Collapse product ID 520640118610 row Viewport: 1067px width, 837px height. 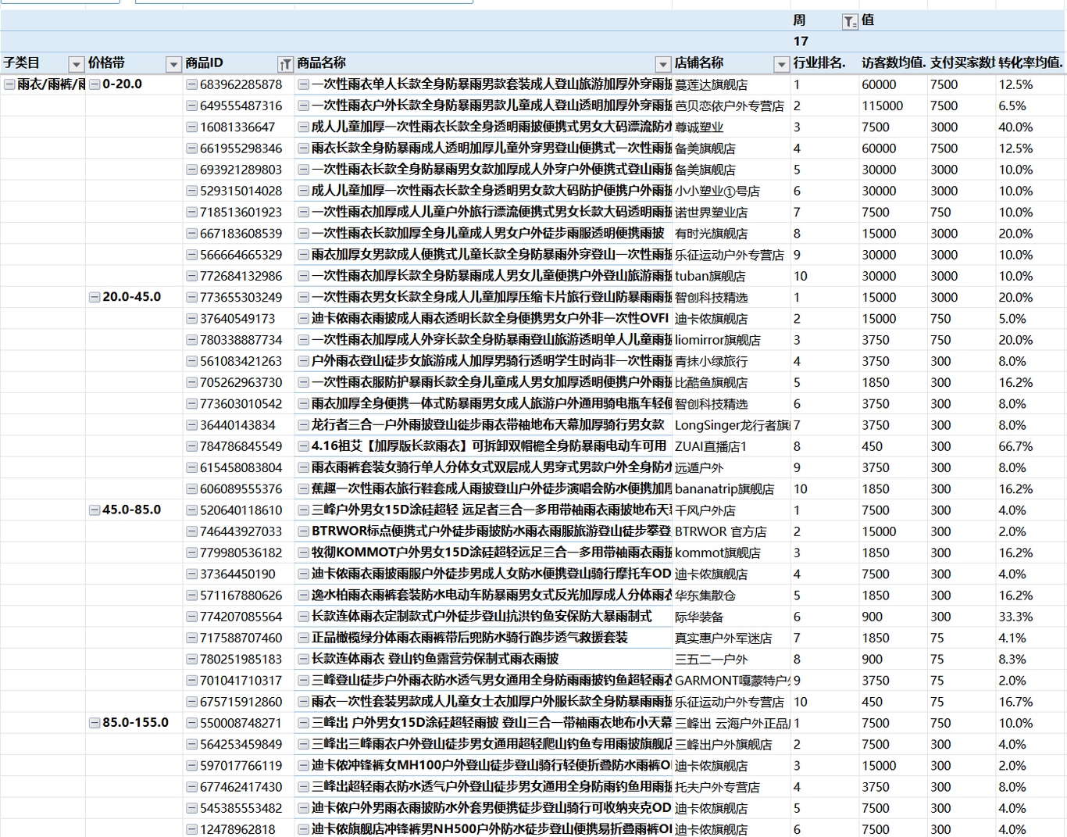pos(191,510)
